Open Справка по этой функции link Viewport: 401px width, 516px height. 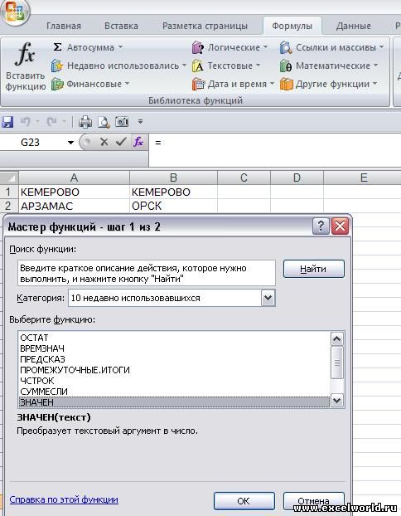tap(64, 499)
